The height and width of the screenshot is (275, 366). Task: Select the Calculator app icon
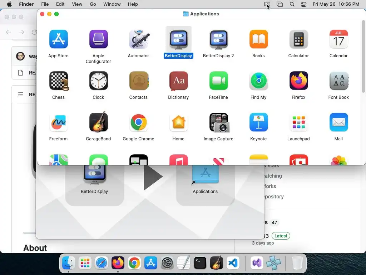298,39
